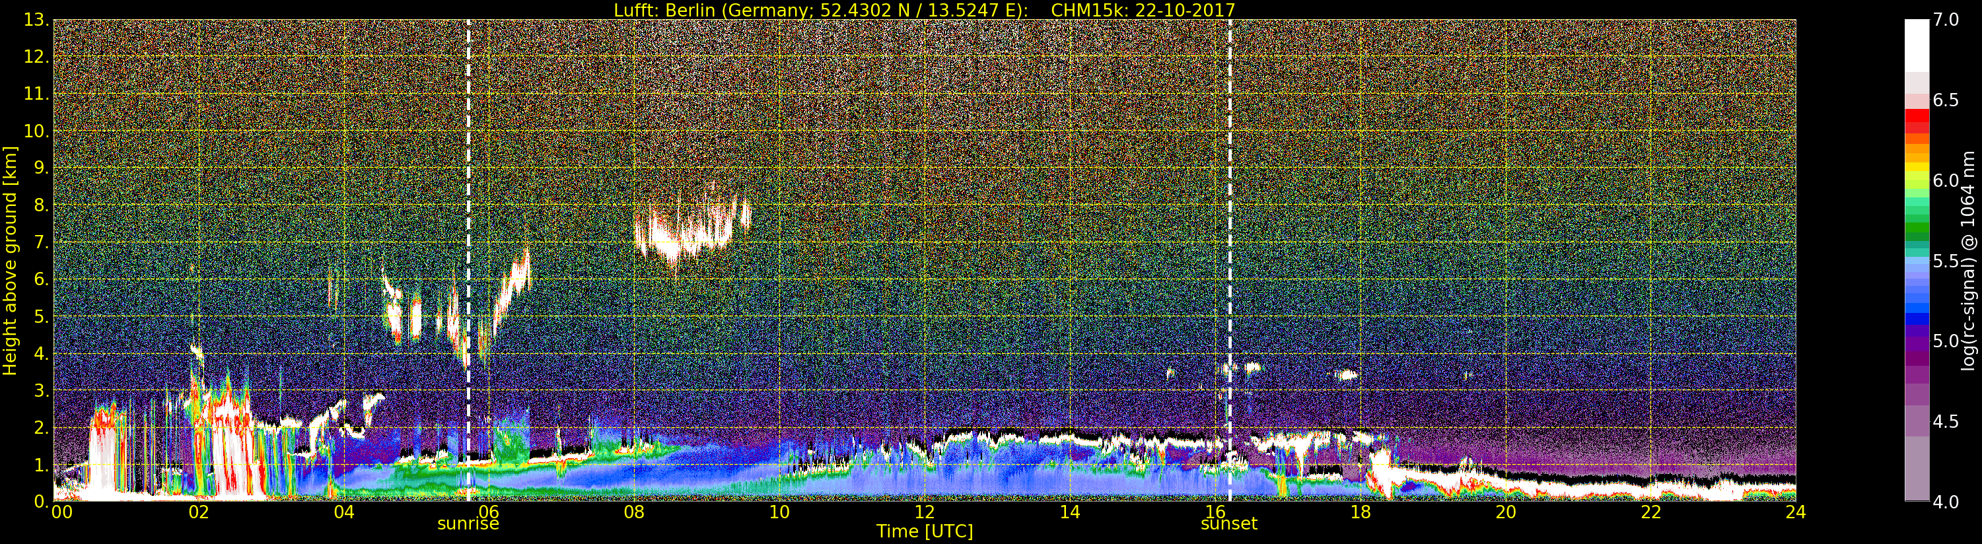1982x544 pixels.
Task: Pick the white top section of the colorbar
Action: click(x=1917, y=46)
